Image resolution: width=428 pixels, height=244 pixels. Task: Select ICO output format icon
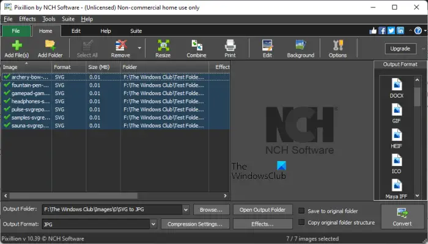point(397,164)
